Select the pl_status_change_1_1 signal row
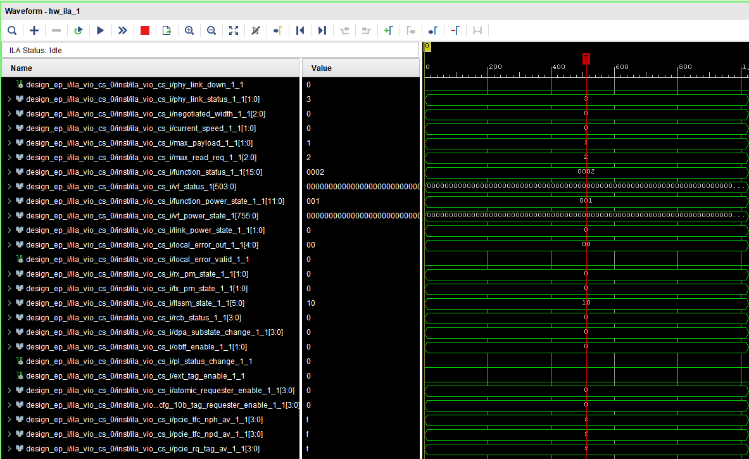Screen dimensions: 749x459 (x=139, y=362)
